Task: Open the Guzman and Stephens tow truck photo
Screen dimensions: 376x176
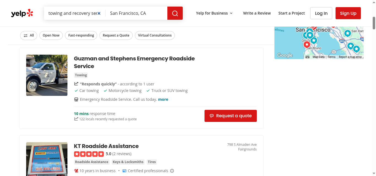Action: coord(47,75)
